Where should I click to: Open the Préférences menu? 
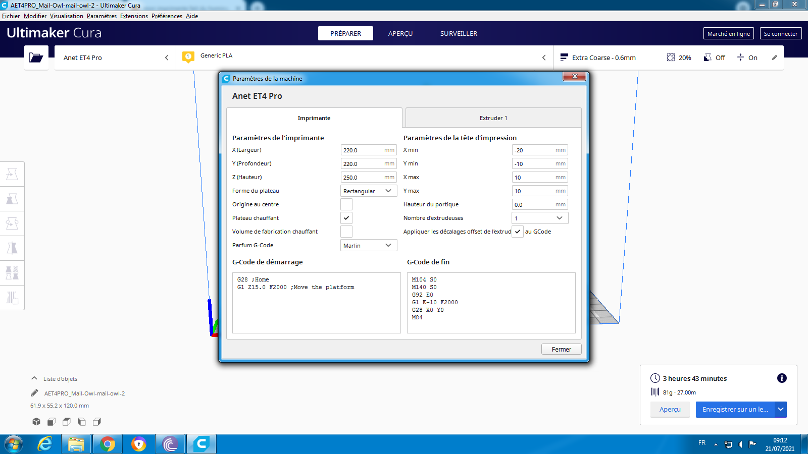tap(167, 16)
